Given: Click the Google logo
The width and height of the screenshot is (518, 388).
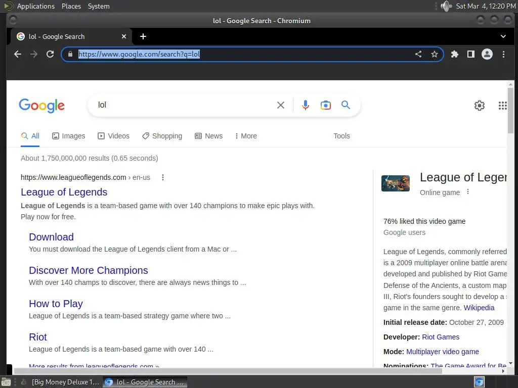Looking at the screenshot, I should tap(41, 106).
